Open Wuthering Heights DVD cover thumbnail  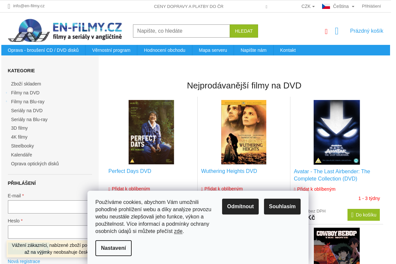(x=244, y=132)
